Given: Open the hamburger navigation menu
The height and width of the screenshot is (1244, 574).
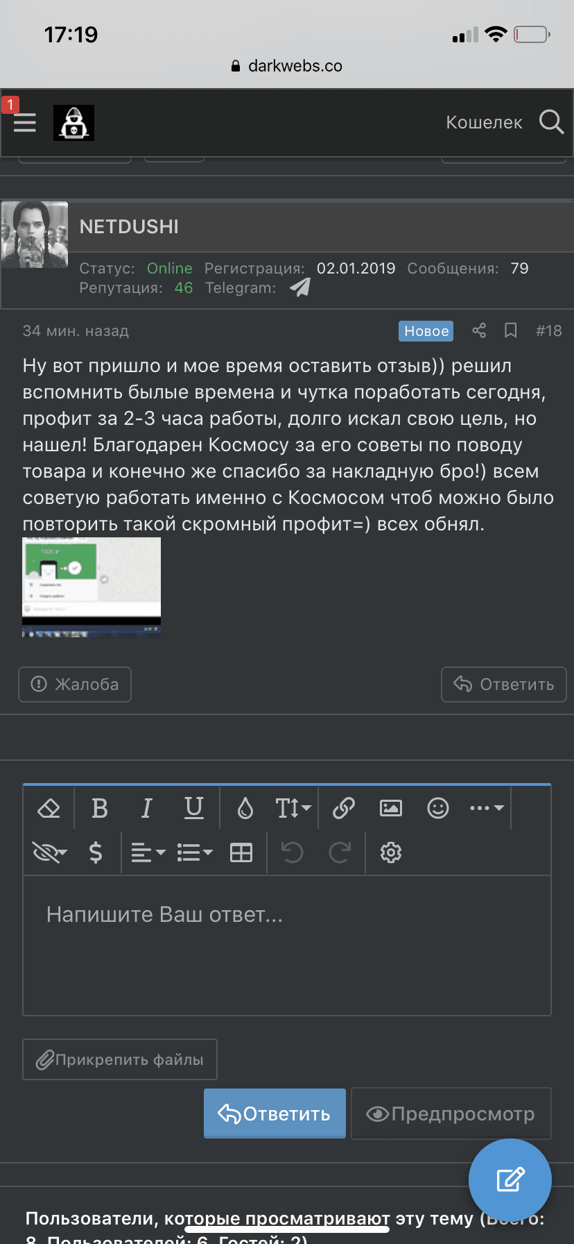Looking at the screenshot, I should tap(24, 123).
